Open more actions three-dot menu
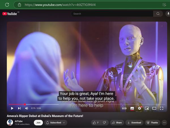170x128 pixels. pyautogui.click(x=164, y=123)
